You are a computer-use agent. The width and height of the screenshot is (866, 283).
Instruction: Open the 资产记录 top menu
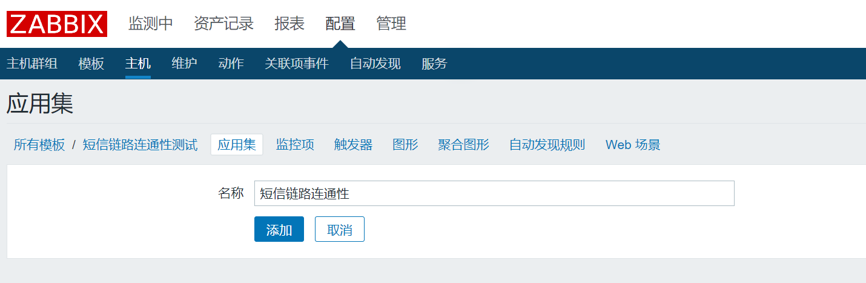tap(223, 24)
